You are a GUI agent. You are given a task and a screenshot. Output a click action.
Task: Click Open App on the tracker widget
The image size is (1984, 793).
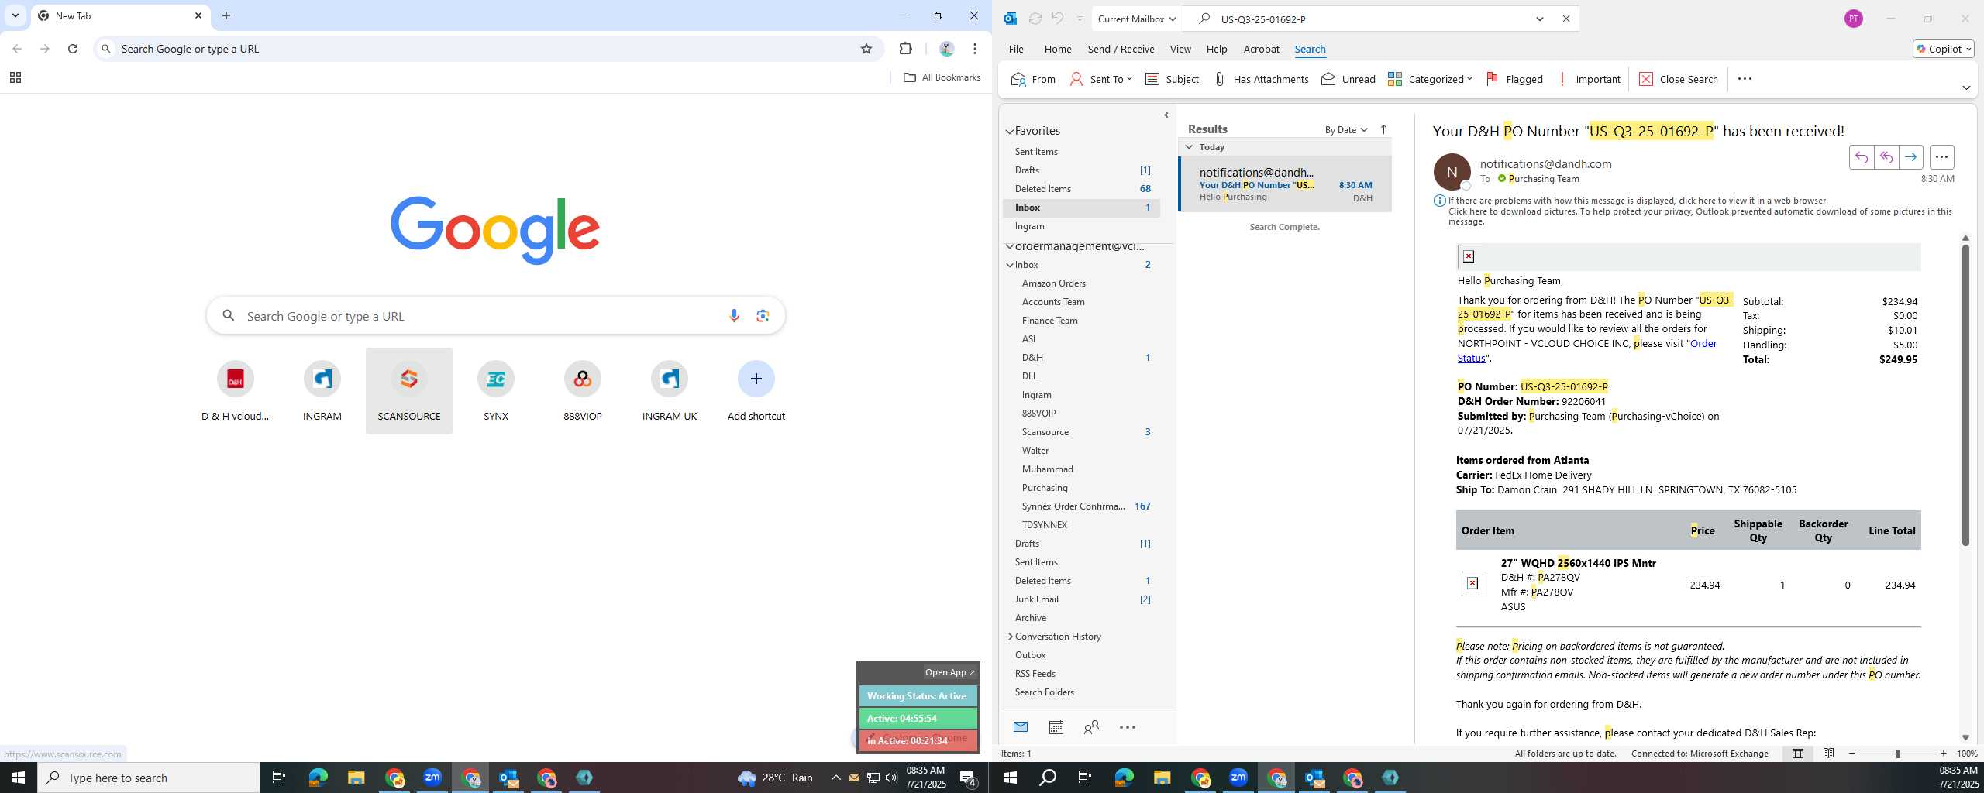(x=949, y=672)
